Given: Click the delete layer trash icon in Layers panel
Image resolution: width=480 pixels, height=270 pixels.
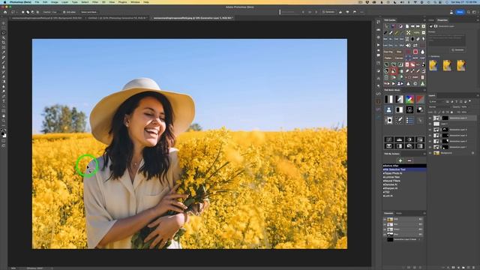Looking at the screenshot, I should [473, 268].
